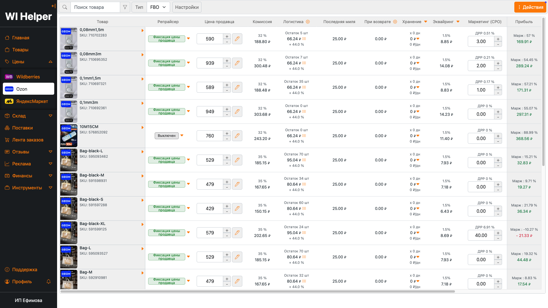The width and height of the screenshot is (548, 308).
Task: Click При возврате gear icon
Action: tap(395, 22)
